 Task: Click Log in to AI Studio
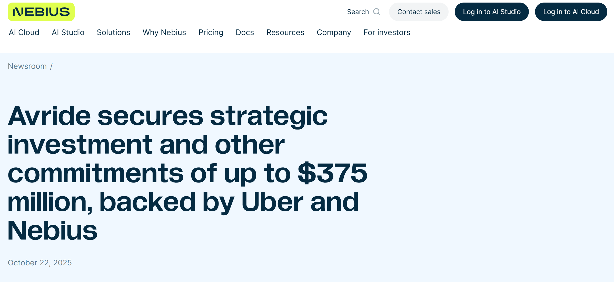point(491,12)
